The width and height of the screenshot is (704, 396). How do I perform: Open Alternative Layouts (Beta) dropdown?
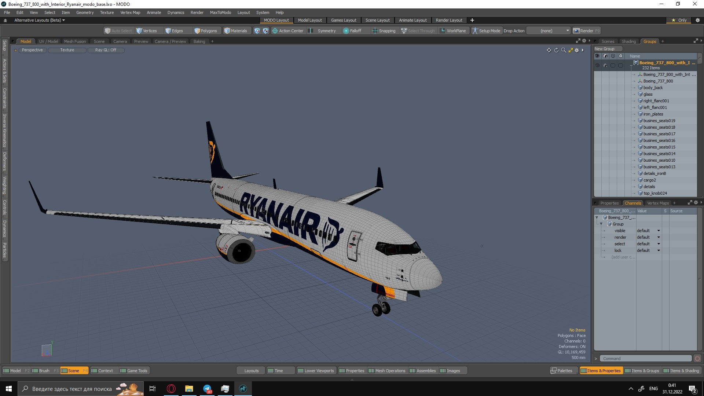tap(40, 20)
